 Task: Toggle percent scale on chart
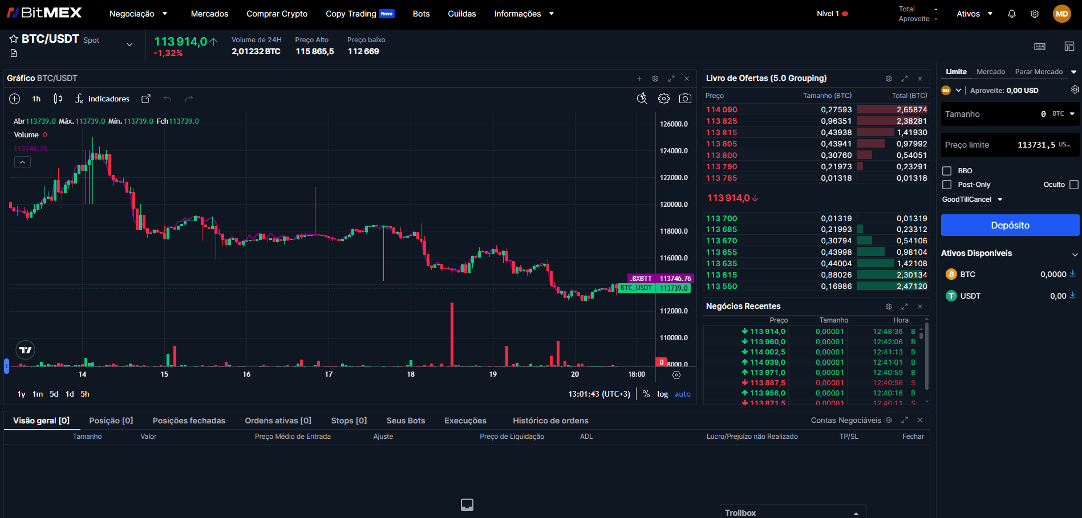tap(646, 394)
